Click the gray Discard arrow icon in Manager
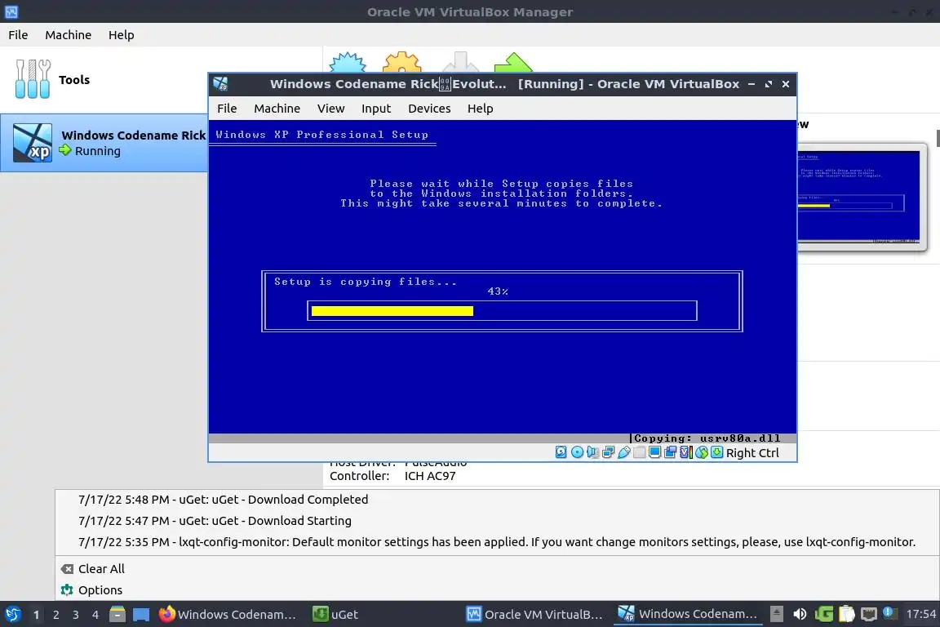940x627 pixels. 460,62
